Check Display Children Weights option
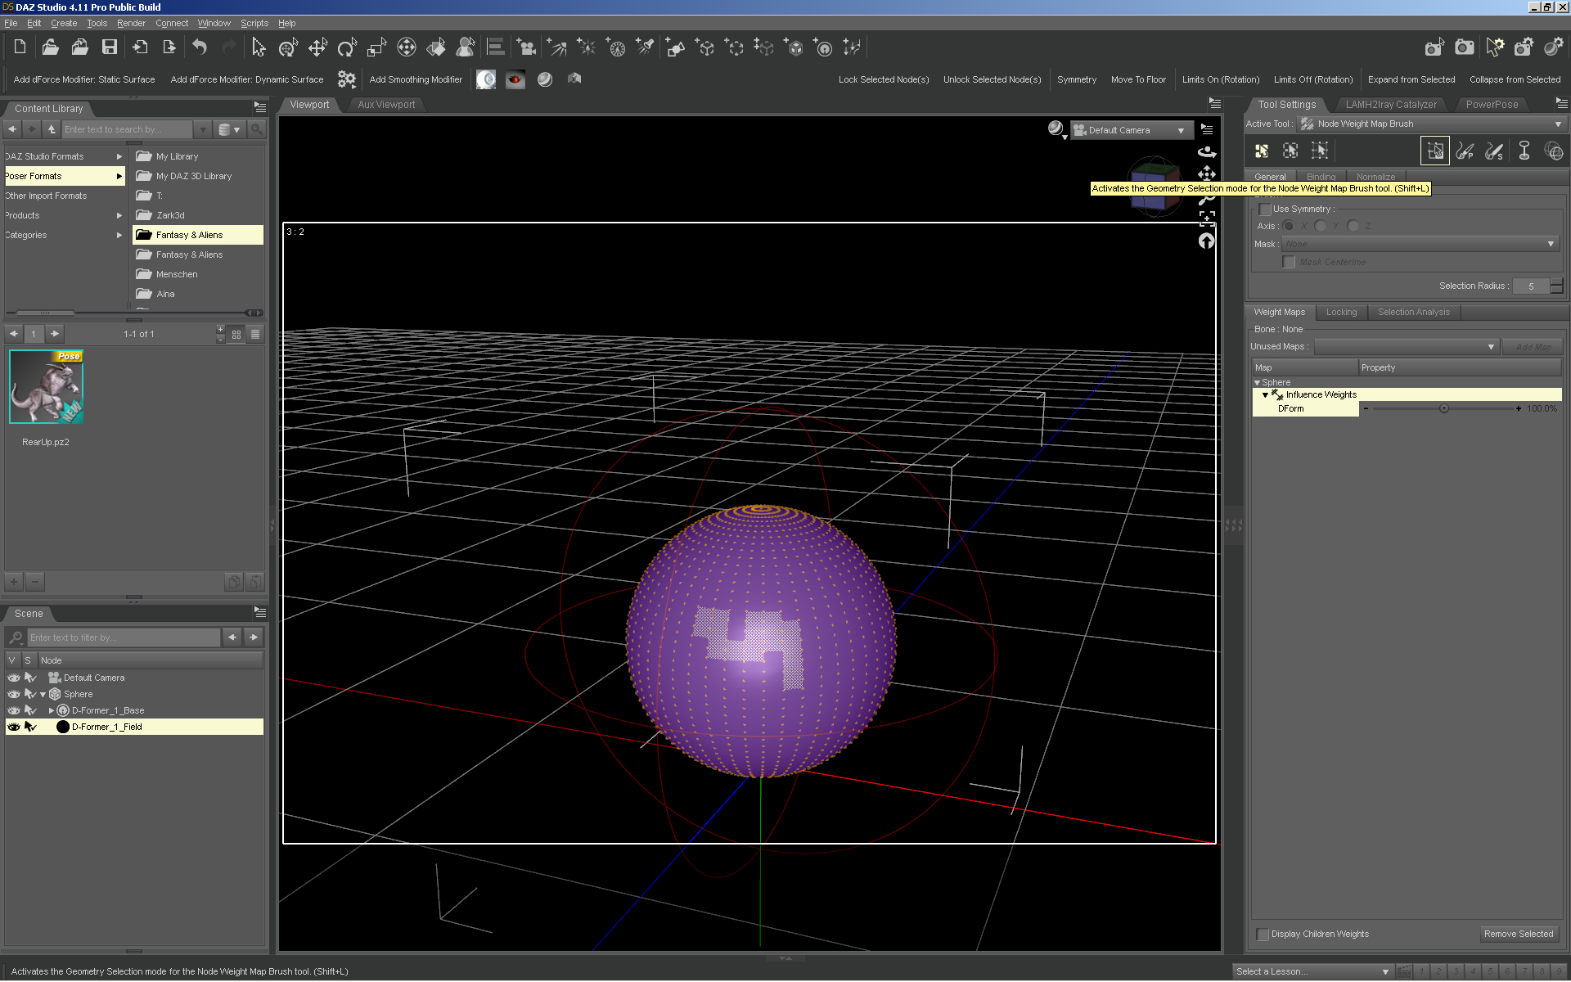The width and height of the screenshot is (1571, 982). 1263,934
